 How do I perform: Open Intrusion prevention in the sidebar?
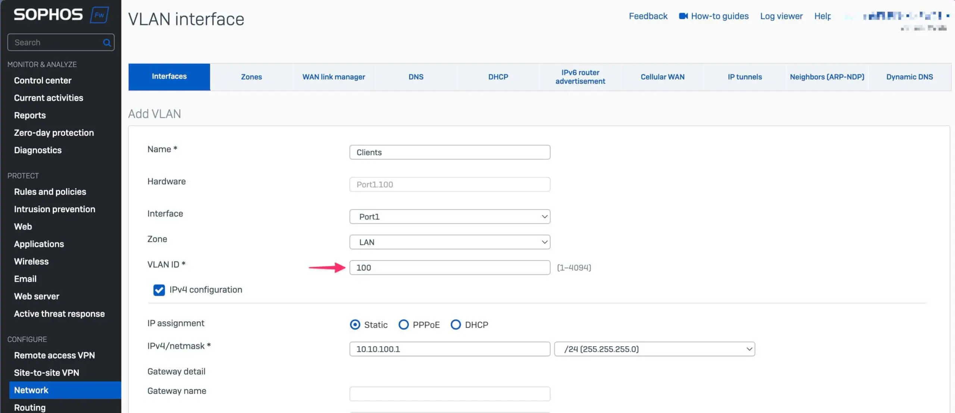coord(54,209)
